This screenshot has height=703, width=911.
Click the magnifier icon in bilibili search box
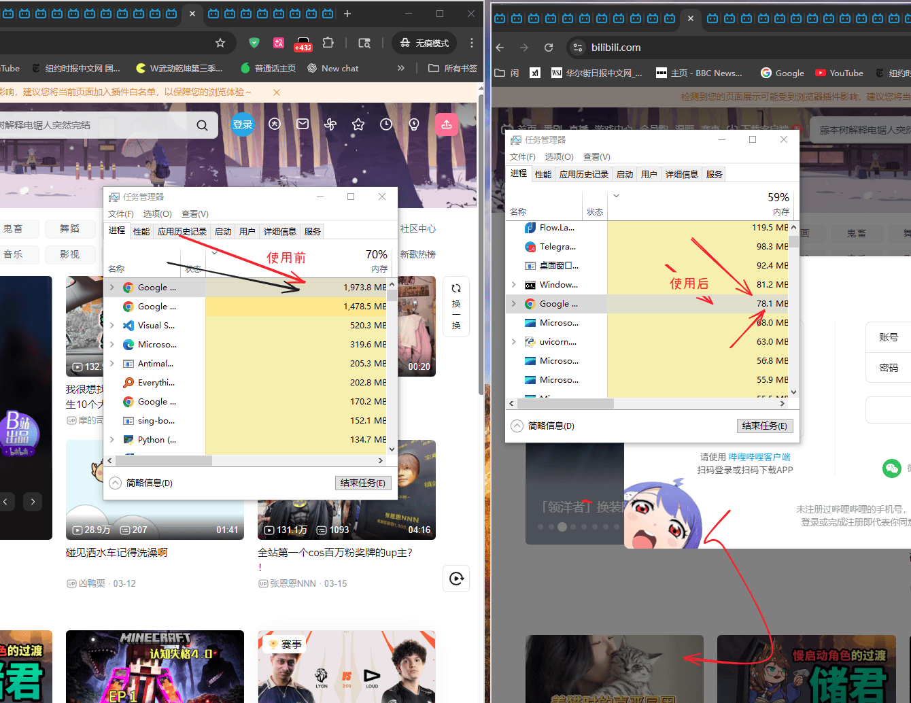[x=202, y=125]
